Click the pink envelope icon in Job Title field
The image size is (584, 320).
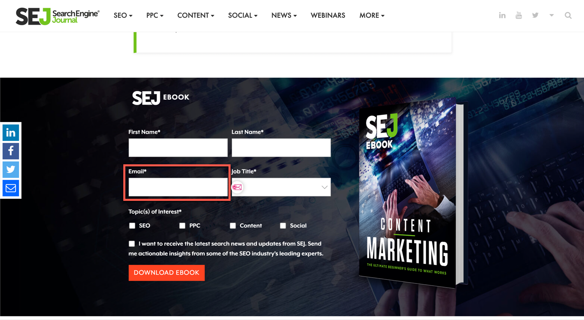pos(237,187)
